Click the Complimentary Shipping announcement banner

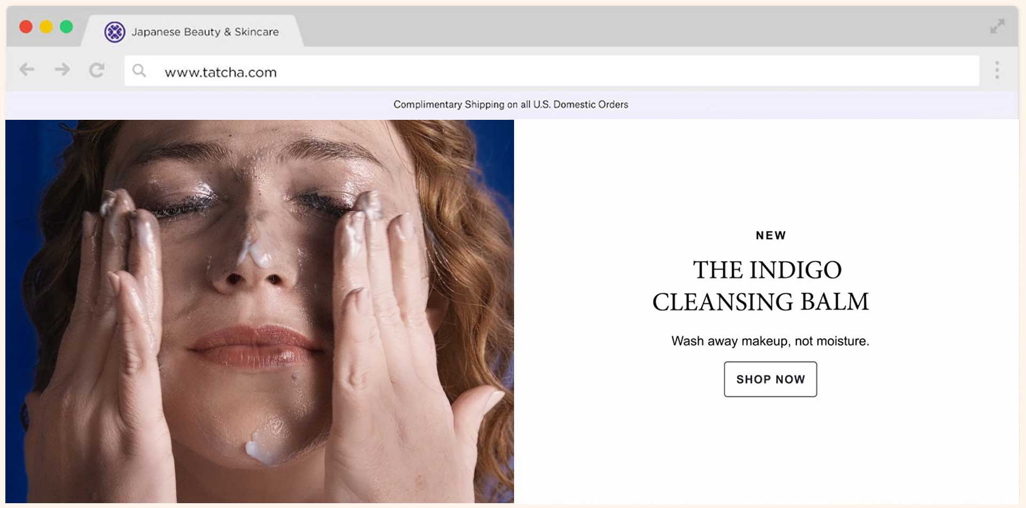pyautogui.click(x=511, y=105)
